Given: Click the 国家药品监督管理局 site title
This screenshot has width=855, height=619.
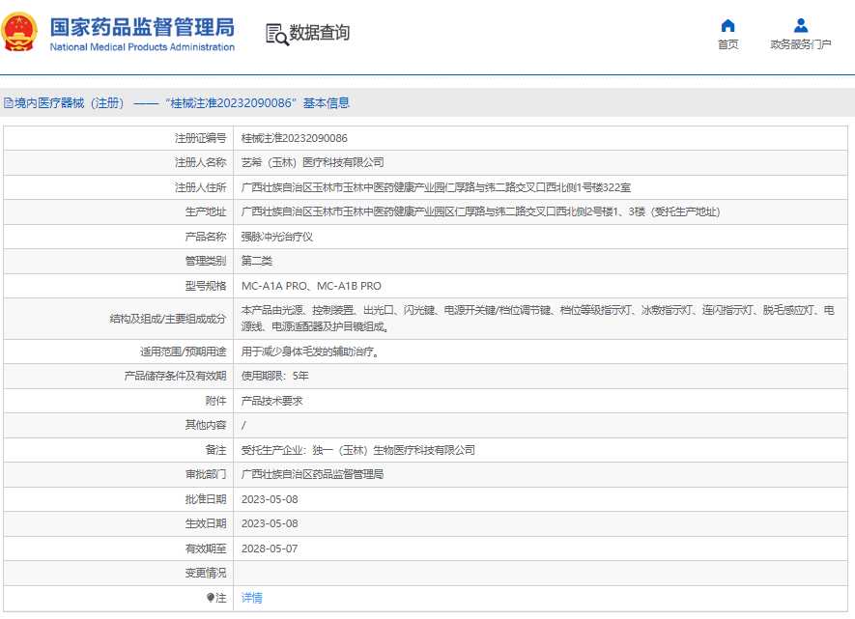Looking at the screenshot, I should click(x=142, y=26).
